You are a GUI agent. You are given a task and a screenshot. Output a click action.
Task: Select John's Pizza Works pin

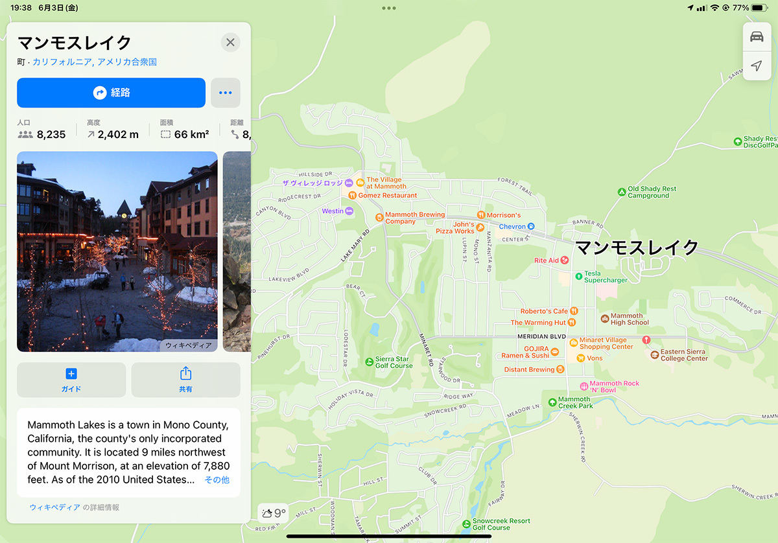[480, 227]
